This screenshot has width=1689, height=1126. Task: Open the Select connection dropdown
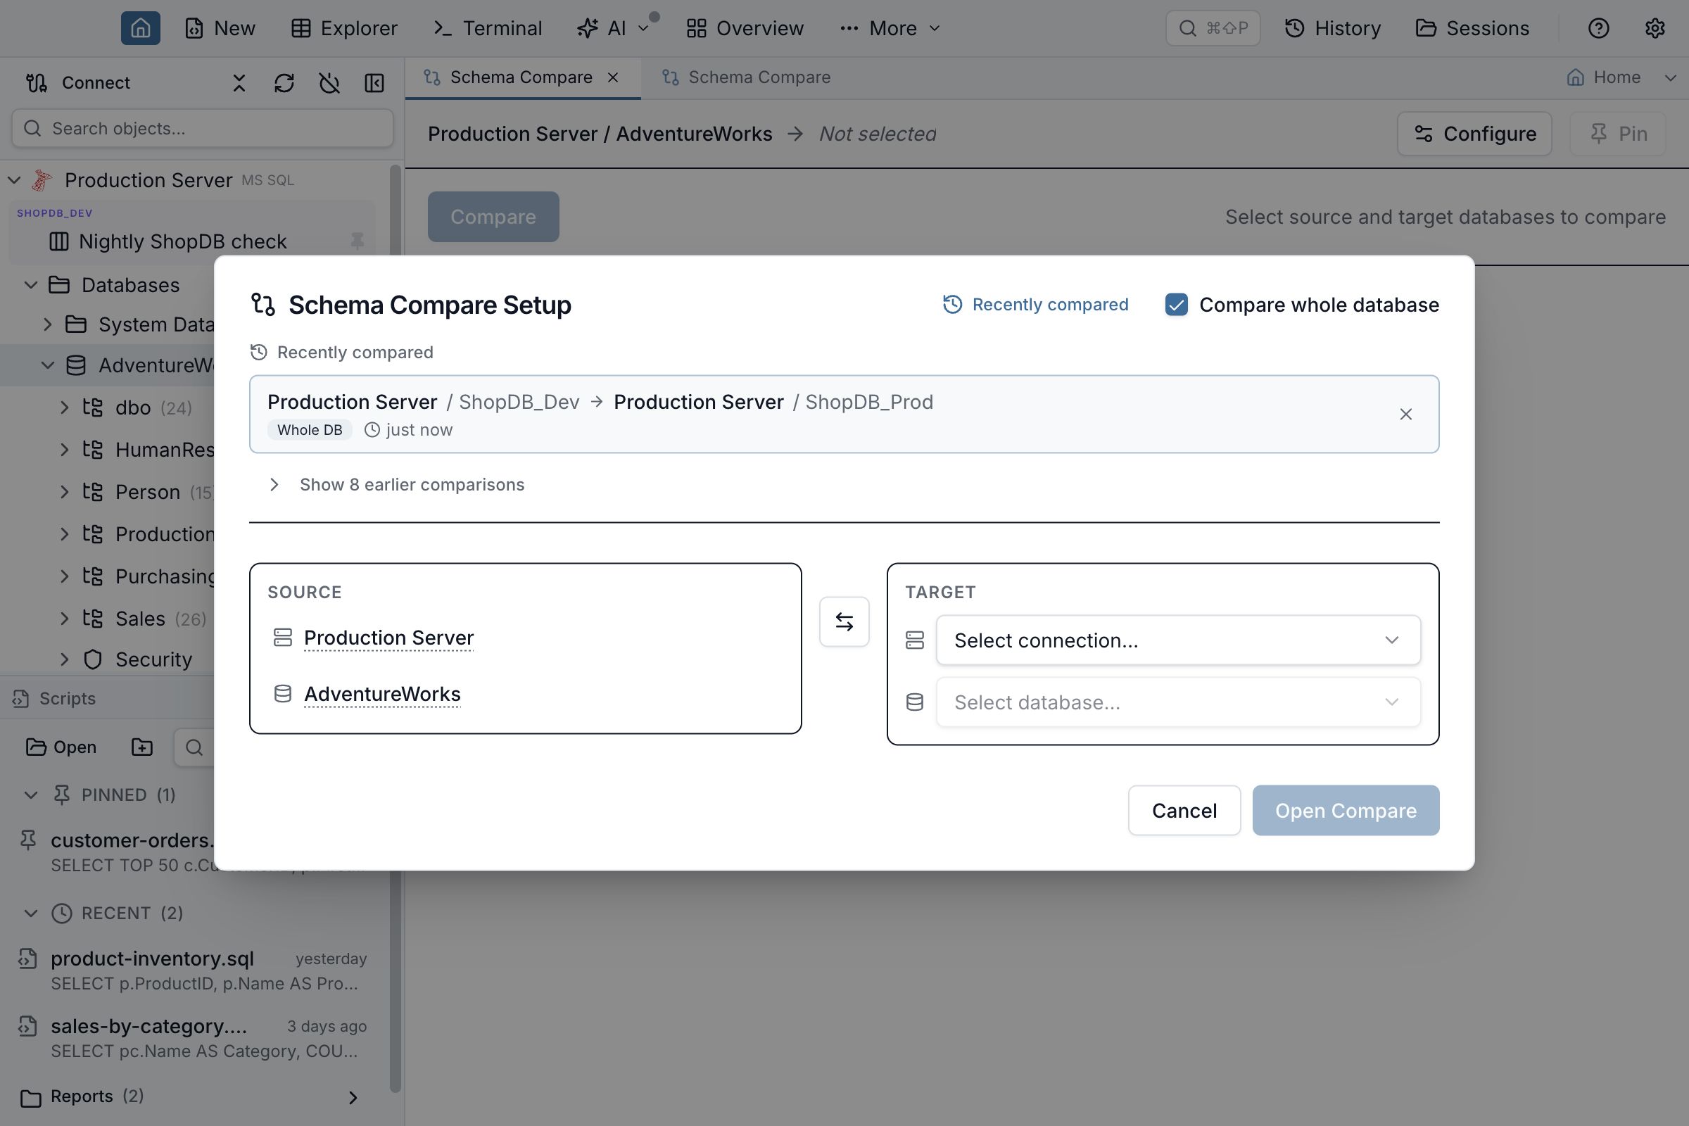point(1177,640)
